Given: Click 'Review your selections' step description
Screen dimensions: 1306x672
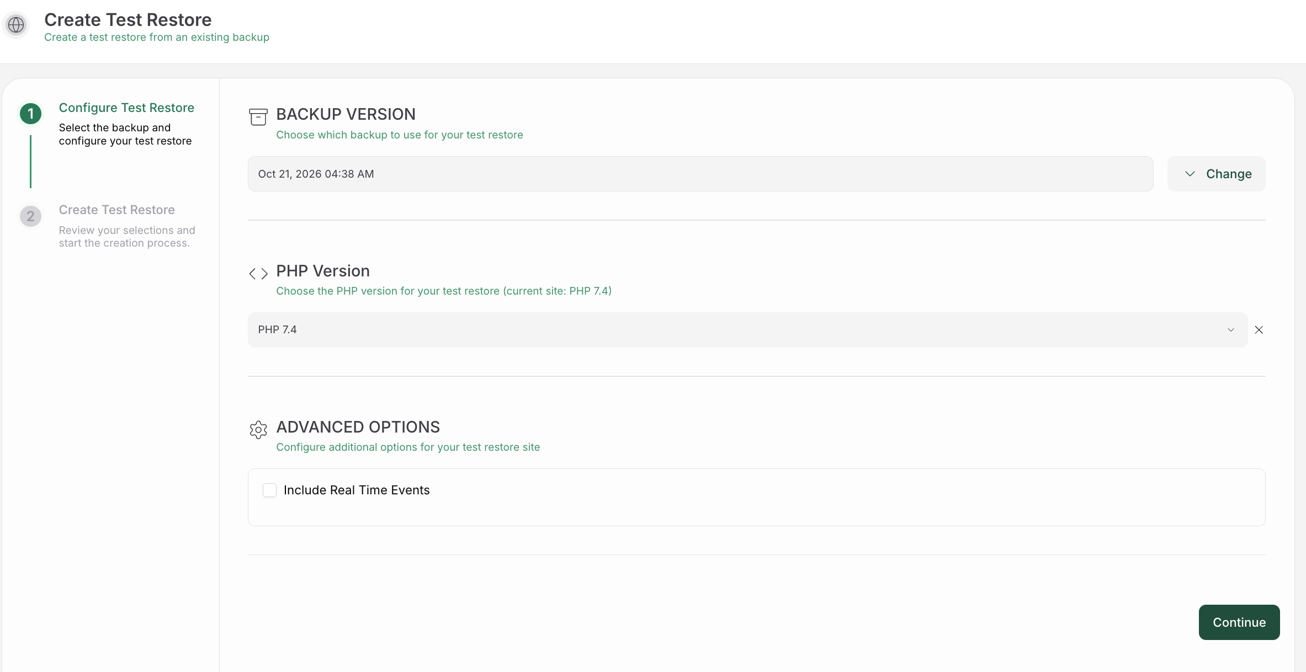Looking at the screenshot, I should pyautogui.click(x=127, y=237).
